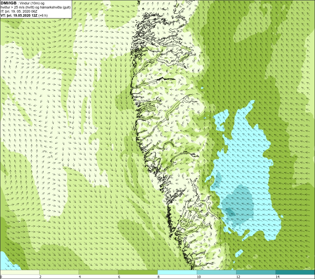Click the scale label '8'

158,277
